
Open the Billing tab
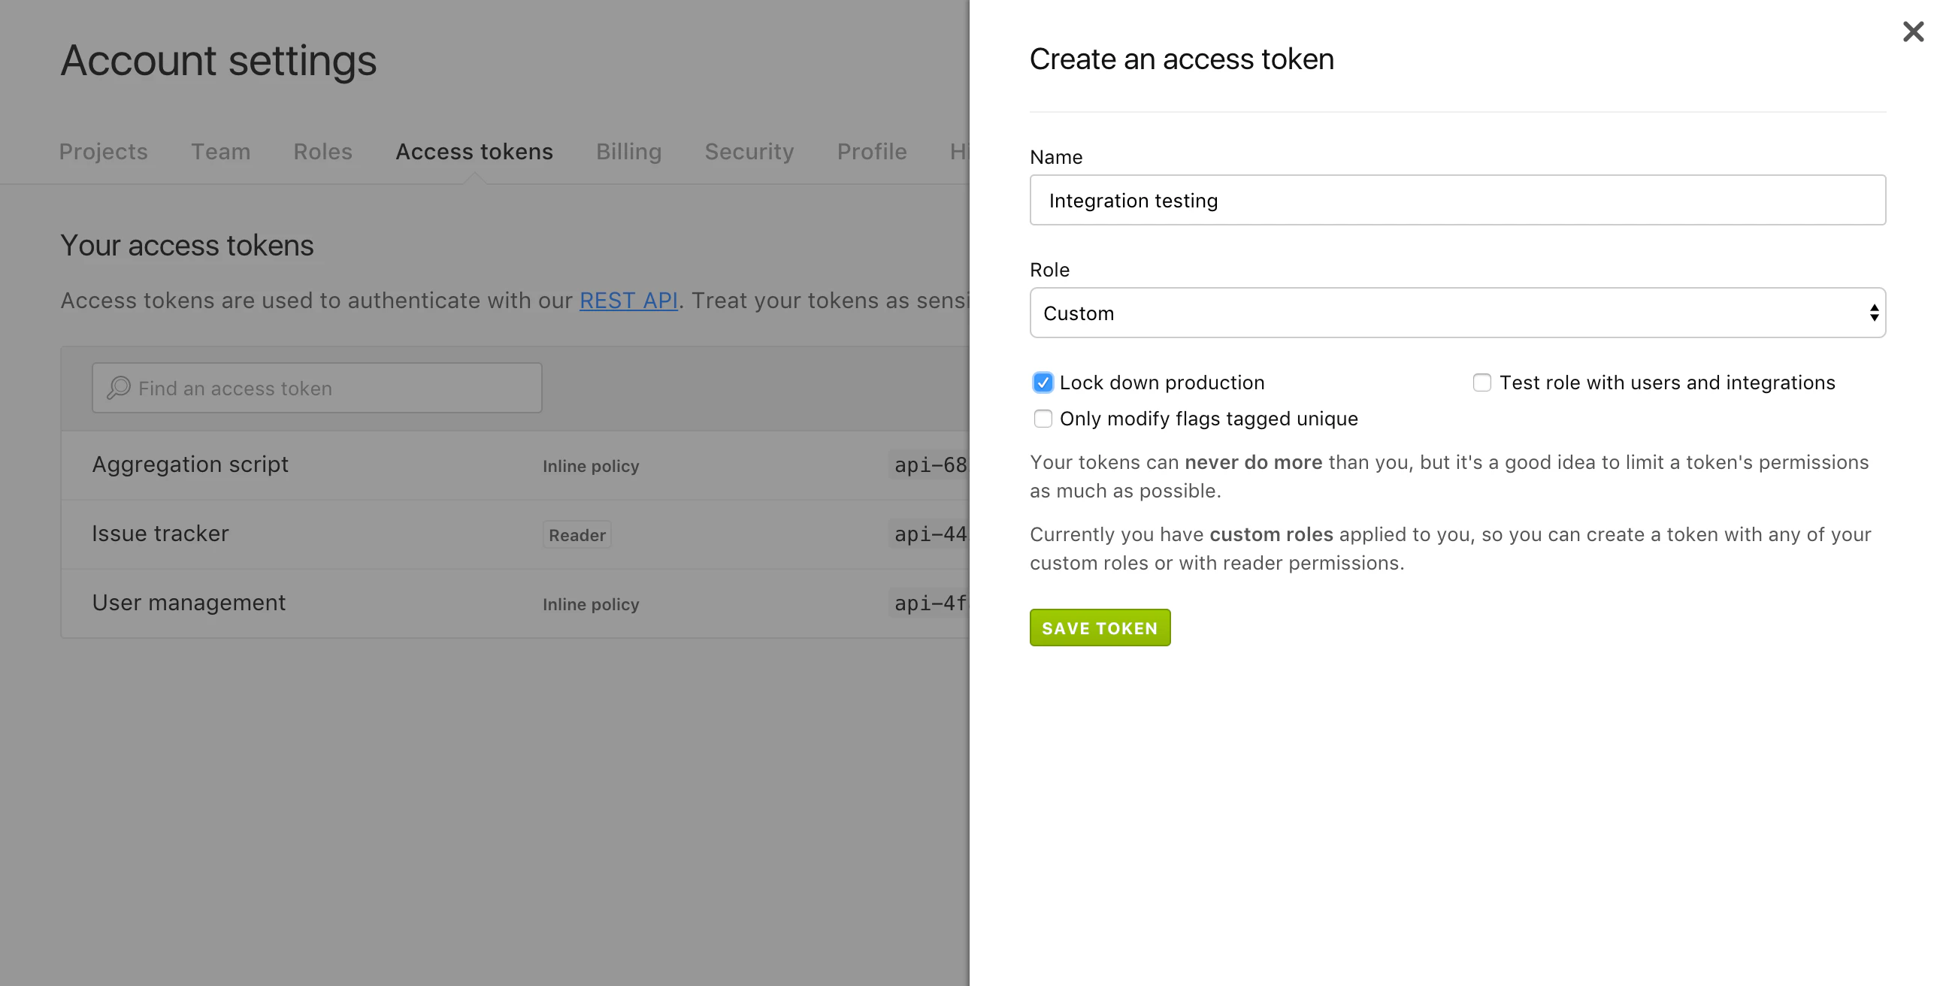(x=628, y=152)
